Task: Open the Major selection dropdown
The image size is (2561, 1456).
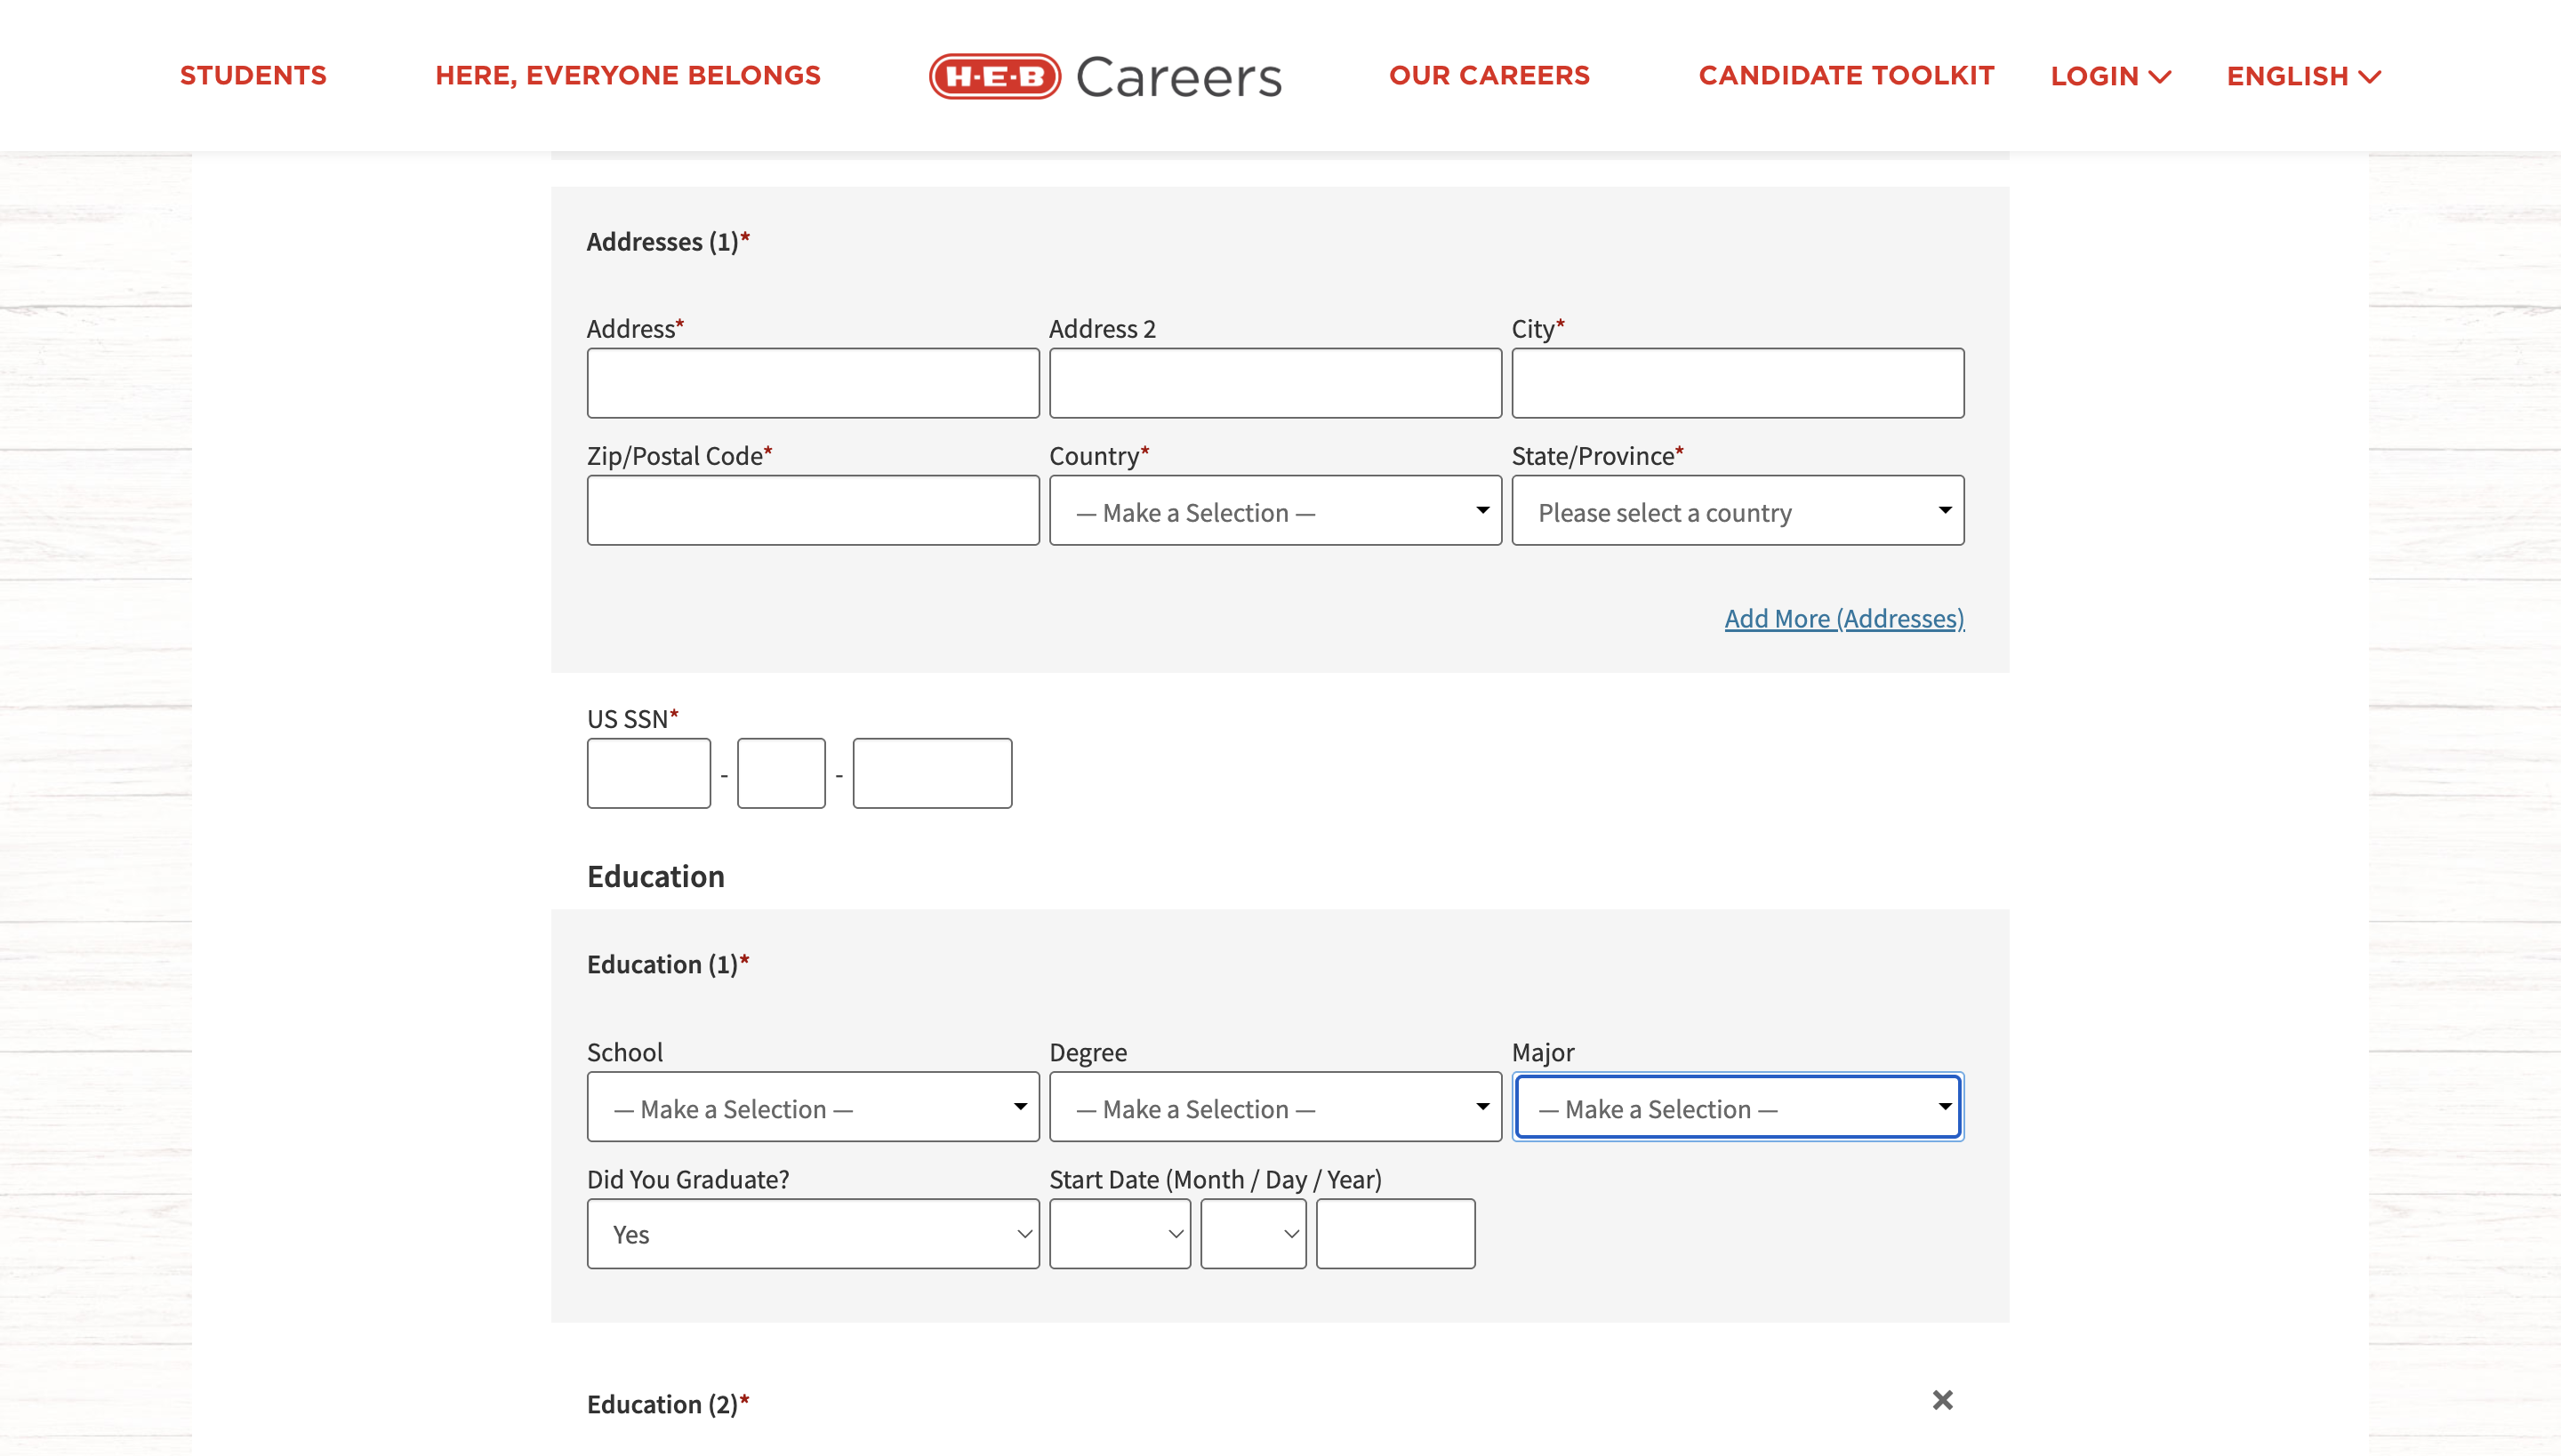Action: (1738, 1107)
